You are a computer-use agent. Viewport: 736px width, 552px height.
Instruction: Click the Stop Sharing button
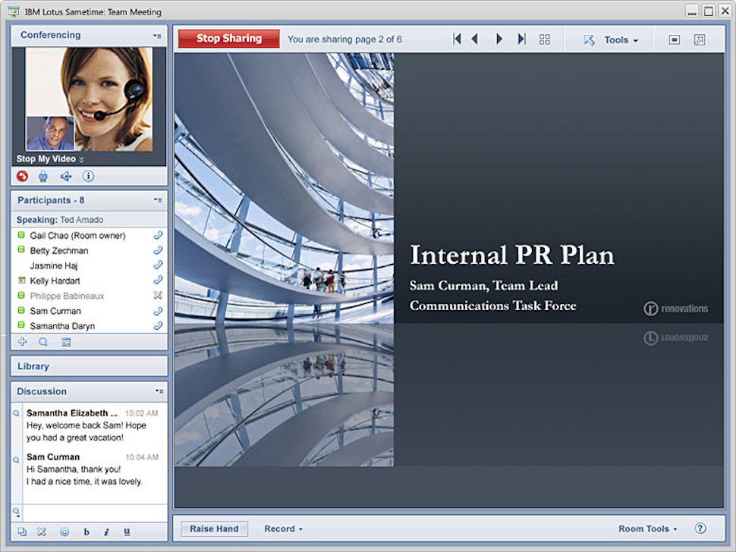228,39
